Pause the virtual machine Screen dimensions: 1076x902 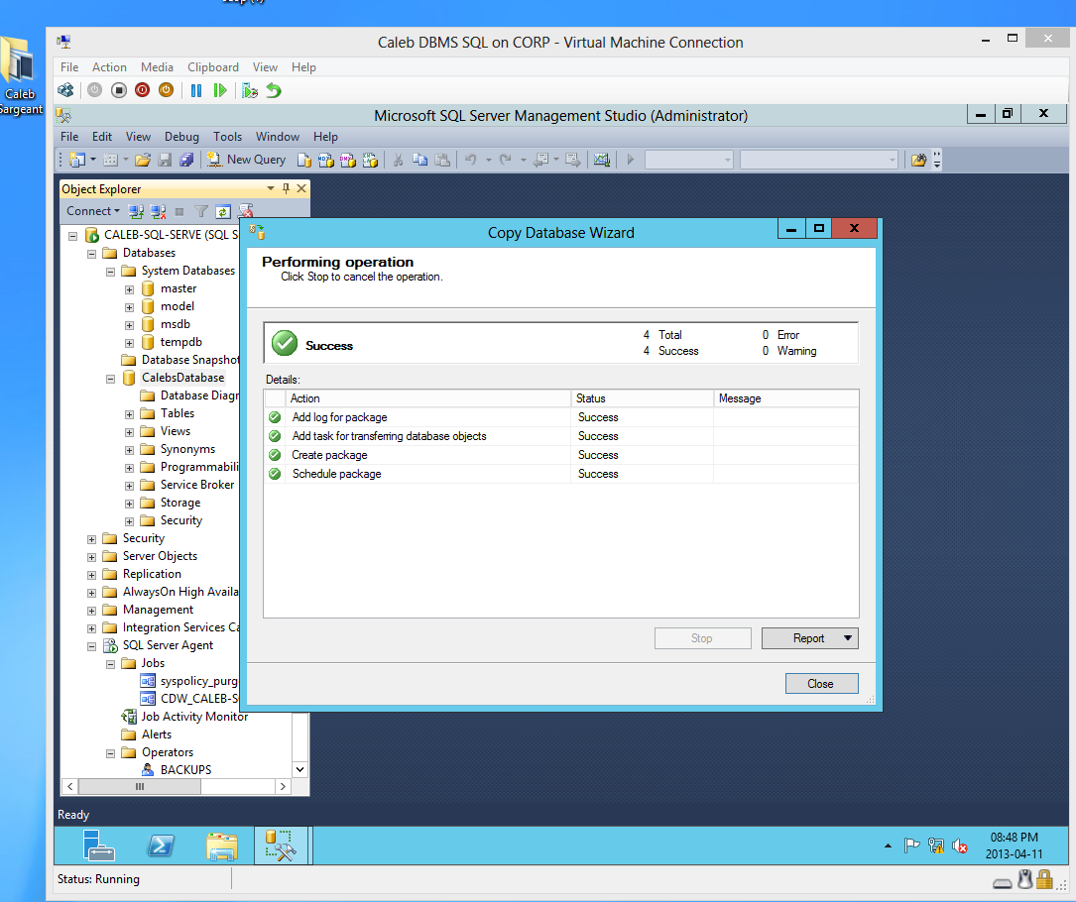pyautogui.click(x=196, y=90)
